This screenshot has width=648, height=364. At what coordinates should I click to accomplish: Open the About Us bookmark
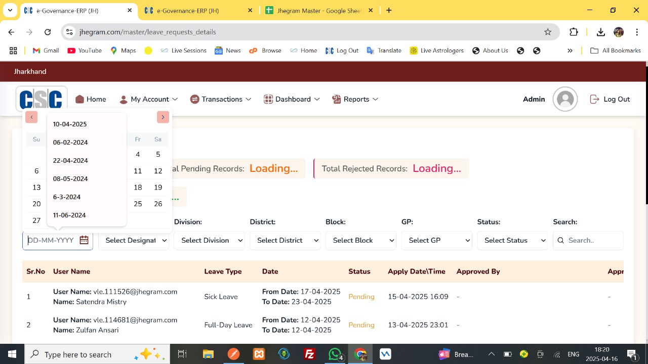[490, 51]
